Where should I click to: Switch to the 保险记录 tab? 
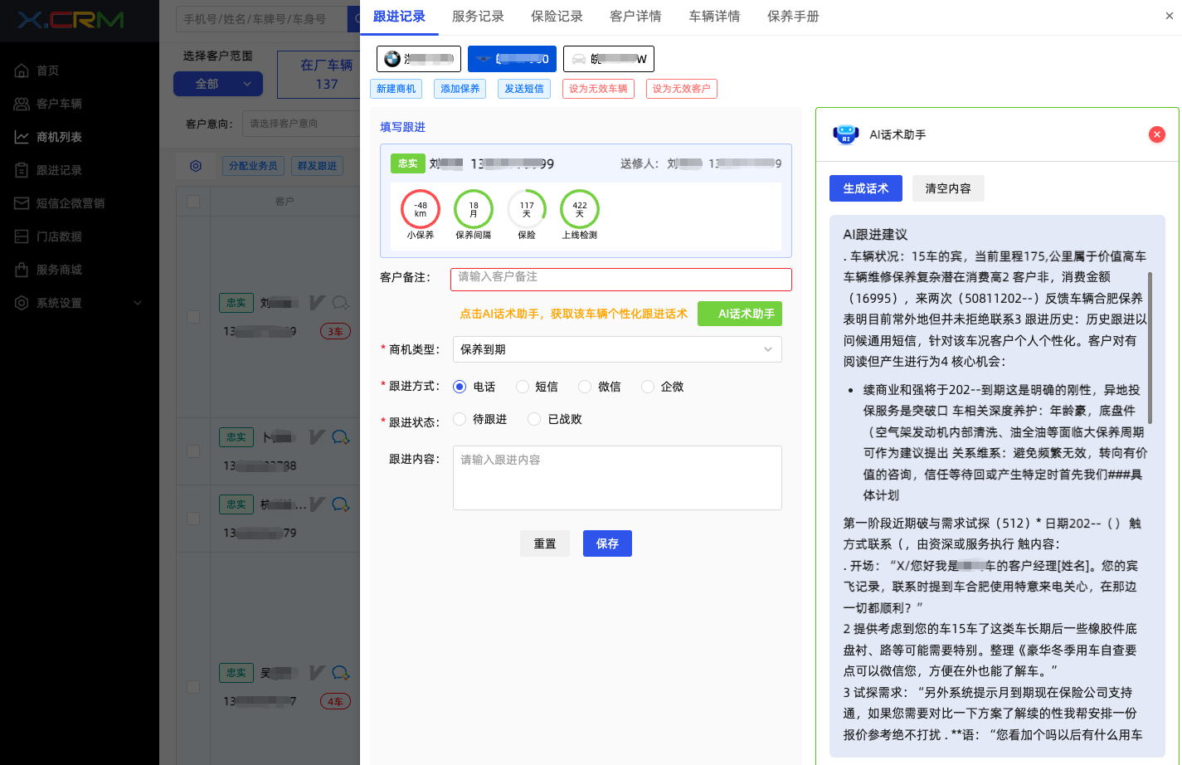tap(557, 17)
